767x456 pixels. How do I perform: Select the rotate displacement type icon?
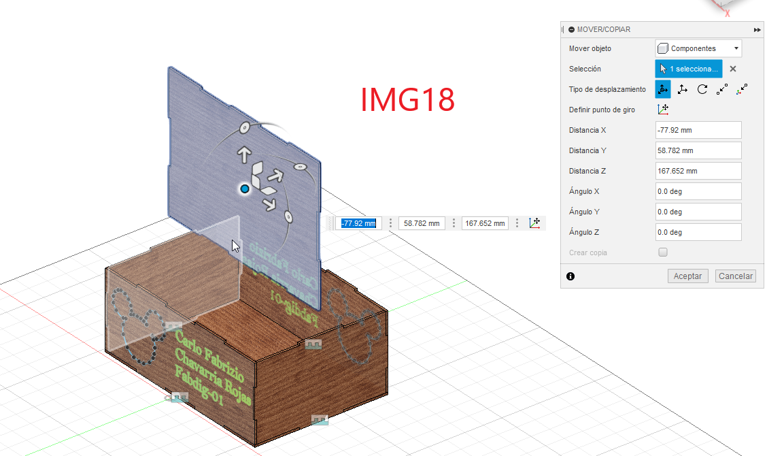click(x=702, y=89)
